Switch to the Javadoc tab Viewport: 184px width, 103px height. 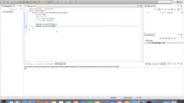pos(38,64)
